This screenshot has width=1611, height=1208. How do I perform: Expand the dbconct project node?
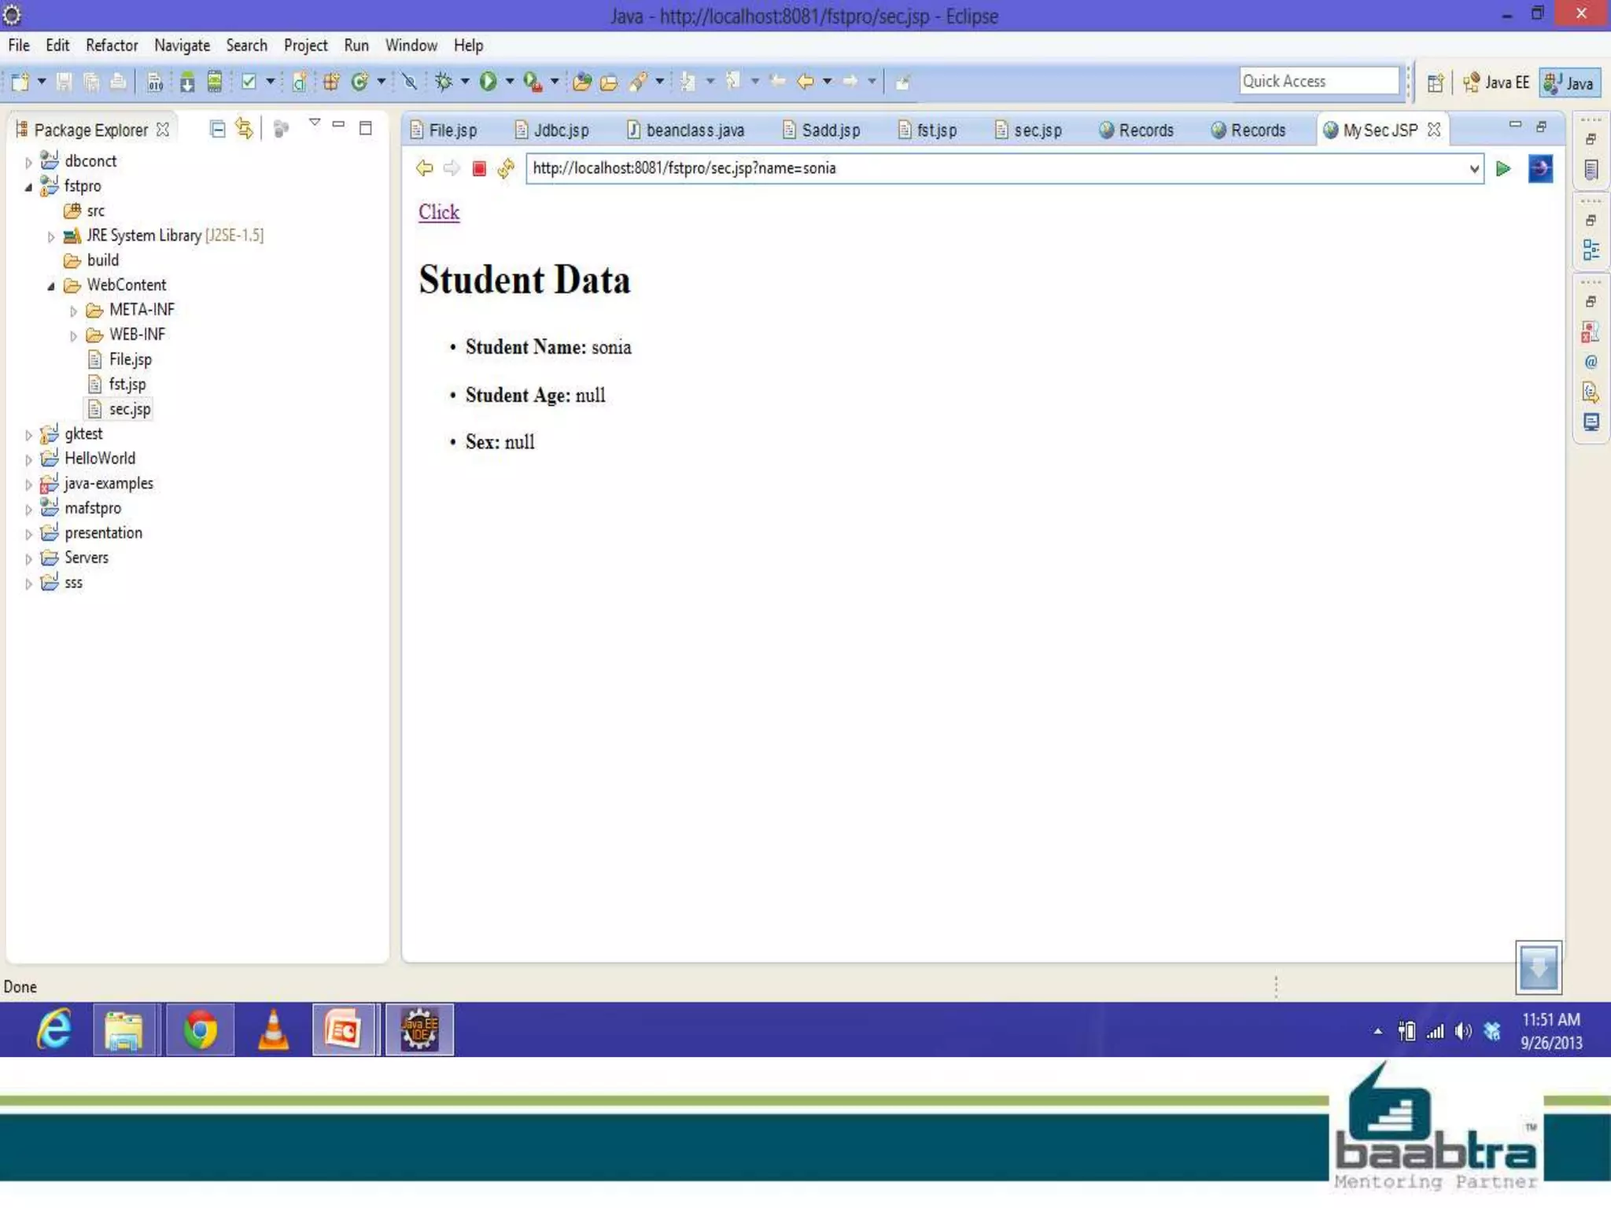tap(29, 162)
